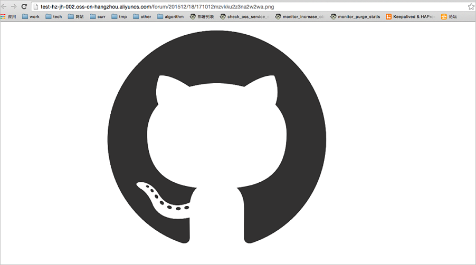Click the page icon beside the URL
476x265 pixels.
[x=35, y=7]
